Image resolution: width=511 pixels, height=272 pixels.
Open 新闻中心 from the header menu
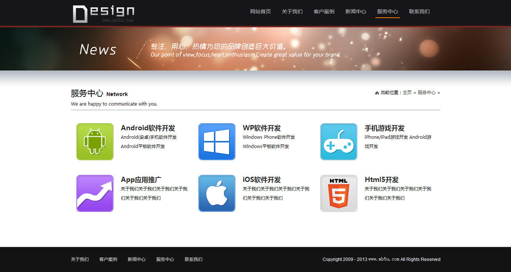tap(356, 11)
